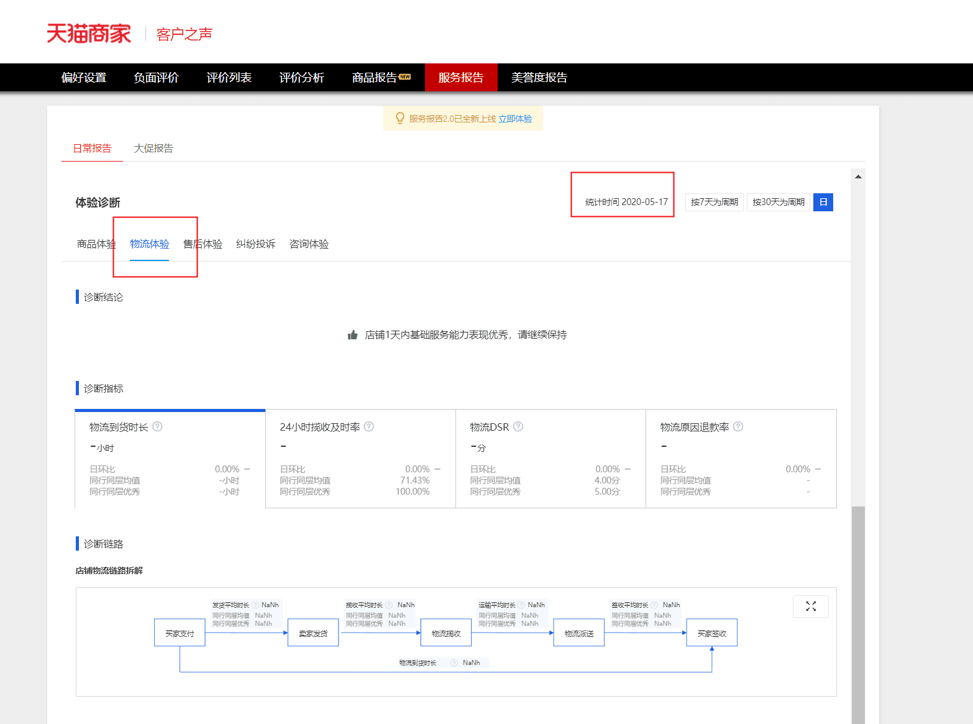
Task: Click the 天猫商家 logo
Action: coord(88,34)
